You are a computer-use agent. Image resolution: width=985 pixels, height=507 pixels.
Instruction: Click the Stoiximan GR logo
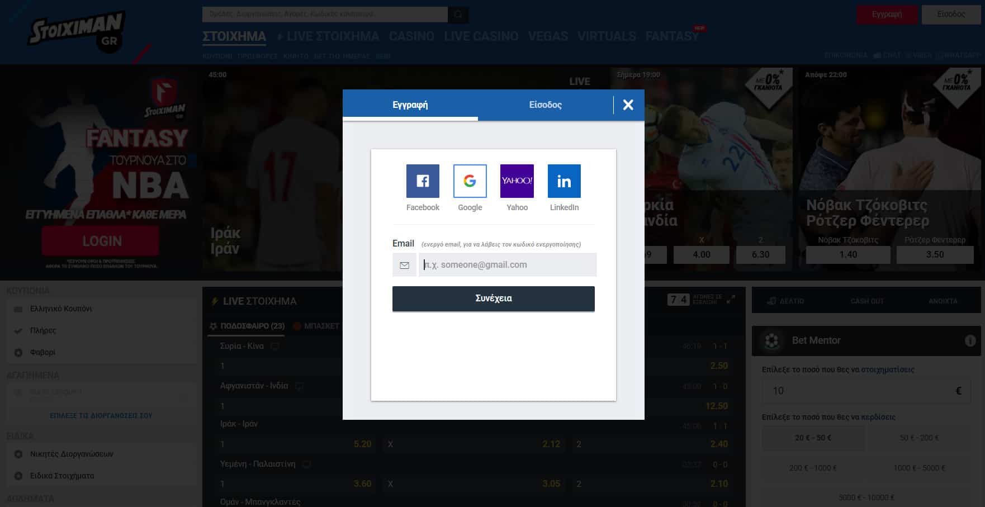[x=76, y=32]
